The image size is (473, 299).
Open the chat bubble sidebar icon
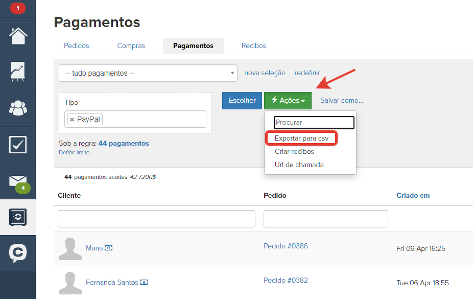[18, 253]
